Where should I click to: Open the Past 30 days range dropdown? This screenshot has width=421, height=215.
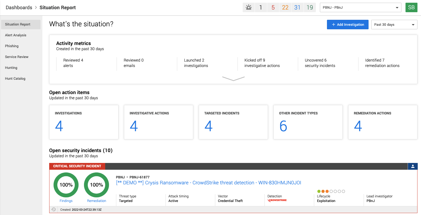[x=394, y=24]
